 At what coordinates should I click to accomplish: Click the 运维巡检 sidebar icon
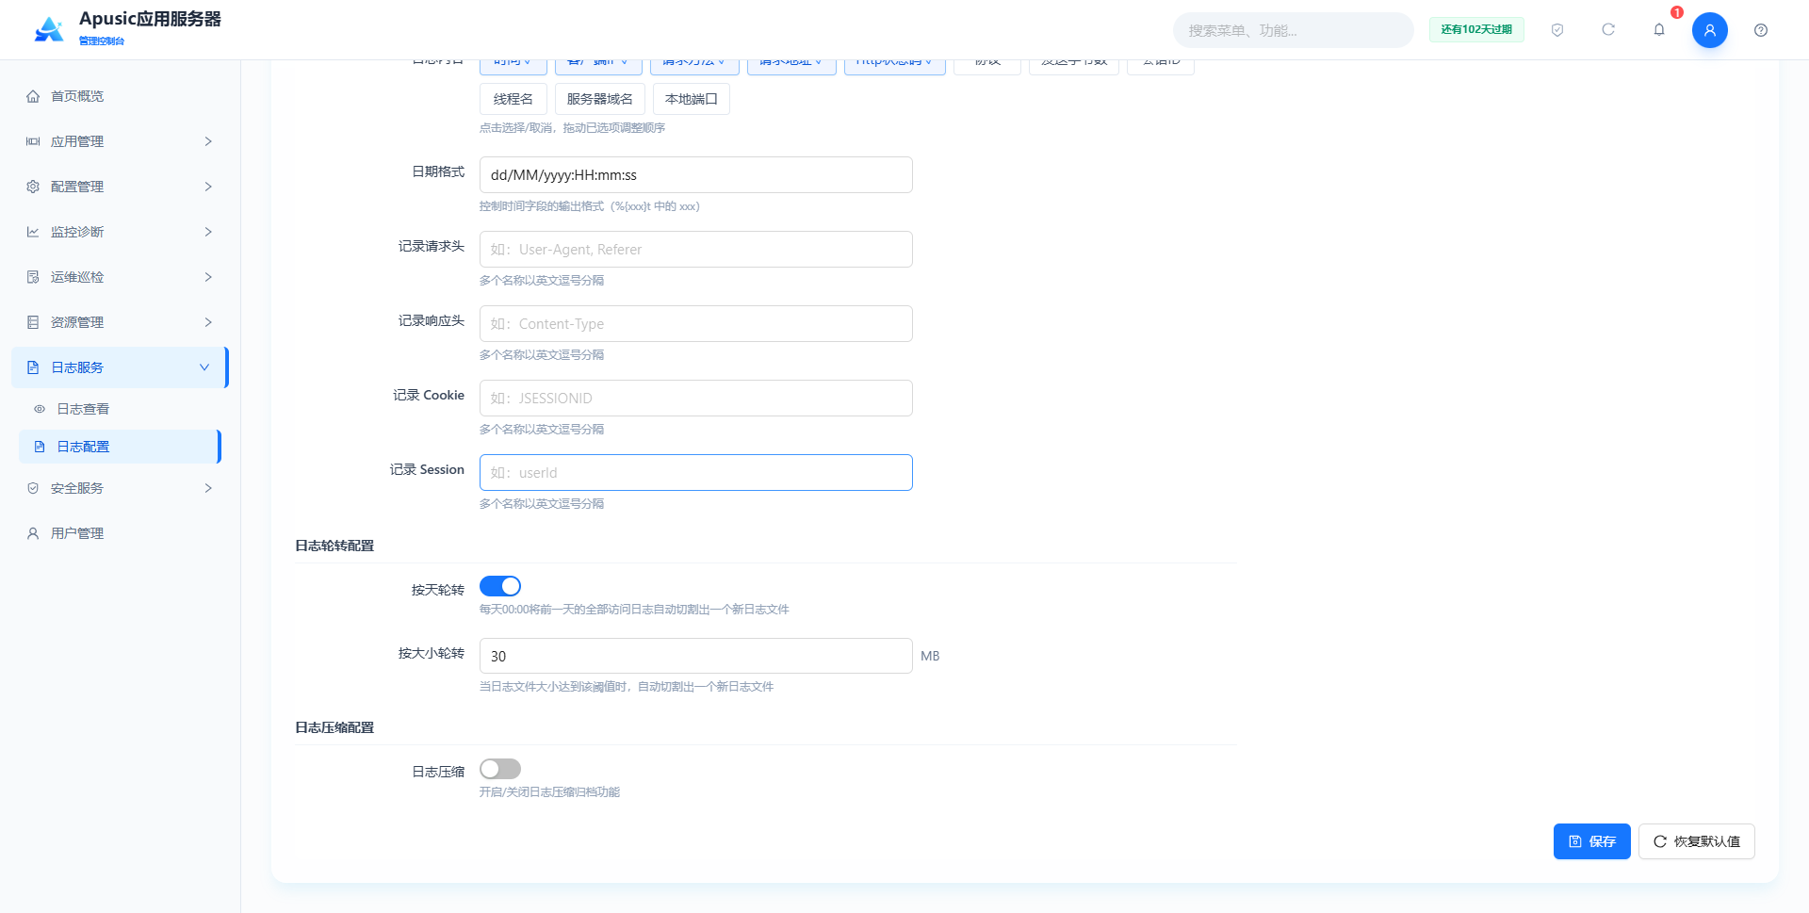tap(33, 277)
